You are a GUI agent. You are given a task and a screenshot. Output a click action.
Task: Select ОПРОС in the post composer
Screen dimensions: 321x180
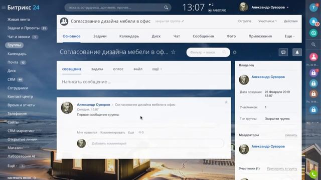pyautogui.click(x=118, y=69)
